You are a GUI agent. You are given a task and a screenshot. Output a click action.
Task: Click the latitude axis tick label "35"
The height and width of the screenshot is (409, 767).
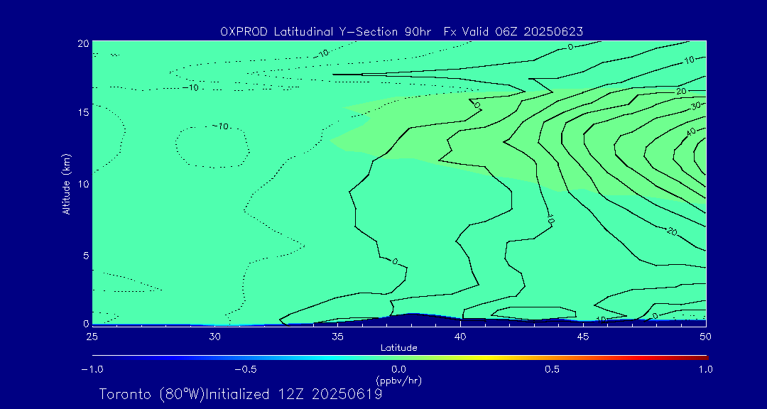tap(337, 337)
